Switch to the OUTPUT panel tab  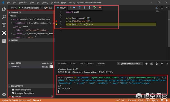click(x=73, y=64)
